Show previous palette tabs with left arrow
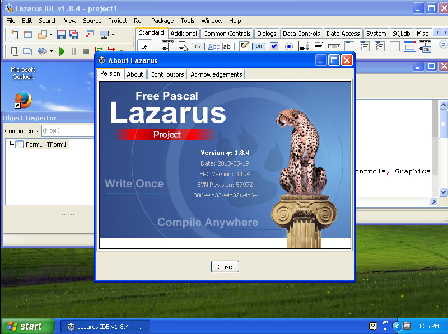 (437, 32)
